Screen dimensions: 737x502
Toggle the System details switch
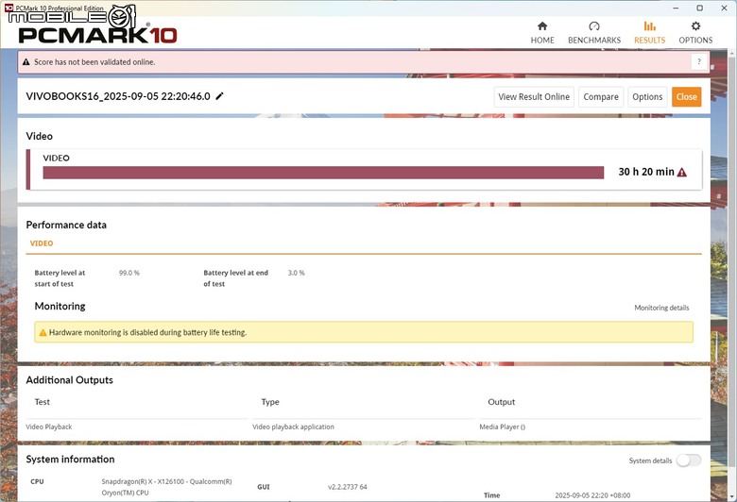pyautogui.click(x=689, y=460)
